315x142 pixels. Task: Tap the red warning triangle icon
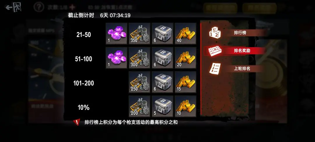point(76,122)
